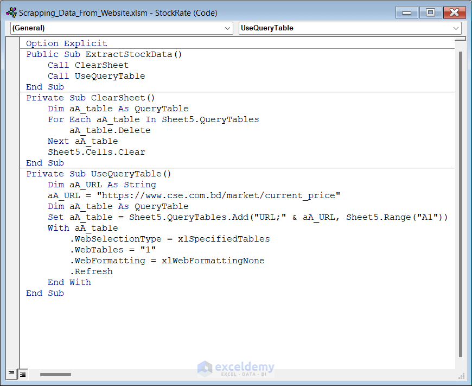Maximize the StockRate code window

430,12
